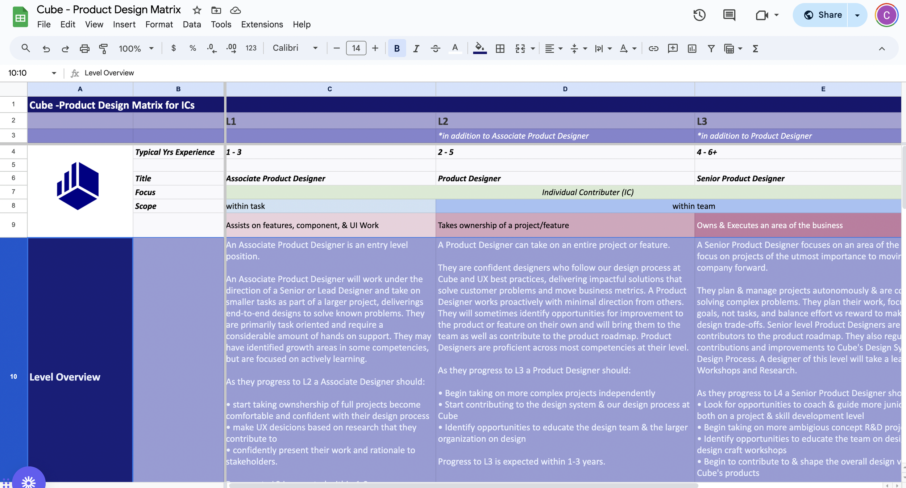The width and height of the screenshot is (906, 488).
Task: Open the Format menu
Action: click(x=159, y=24)
